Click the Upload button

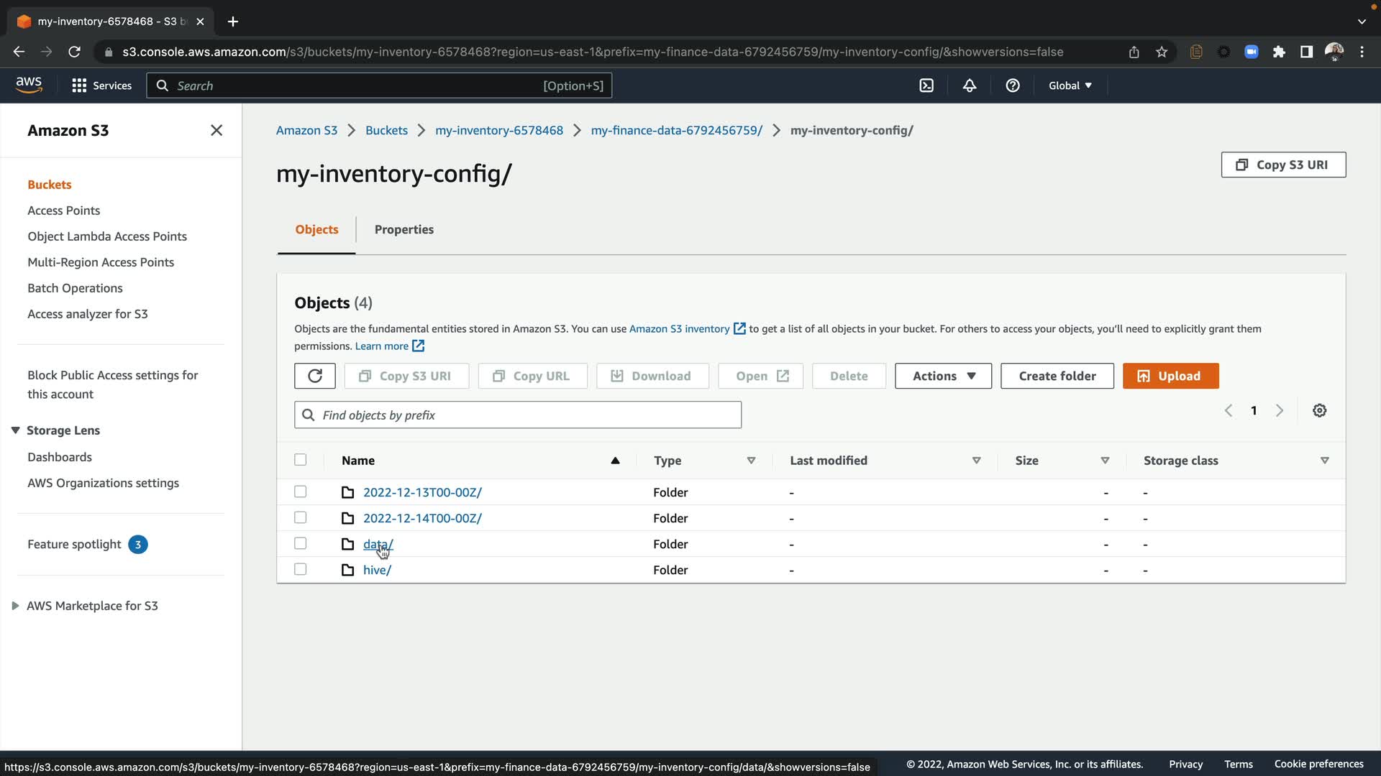click(1170, 376)
